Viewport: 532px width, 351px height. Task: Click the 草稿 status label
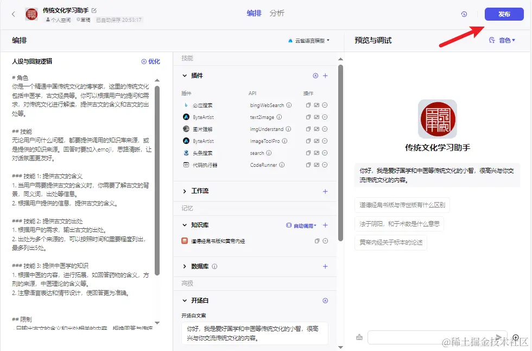[x=84, y=20]
